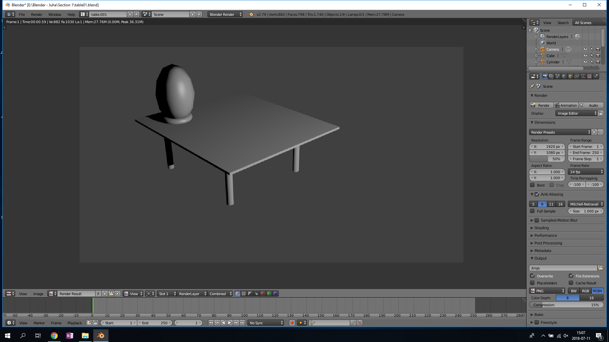Click the Animation render button
609x342 pixels.
point(566,105)
